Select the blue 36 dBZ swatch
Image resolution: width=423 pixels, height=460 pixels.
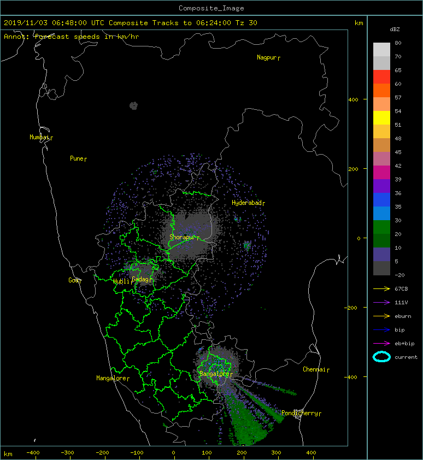(x=381, y=199)
